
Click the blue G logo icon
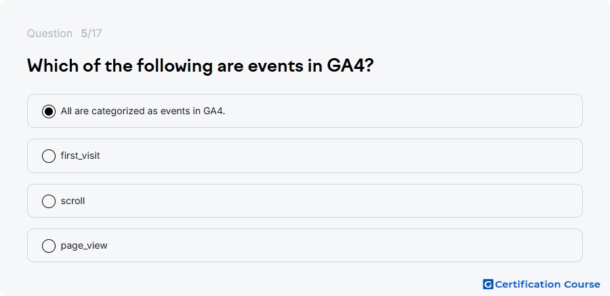[488, 285]
